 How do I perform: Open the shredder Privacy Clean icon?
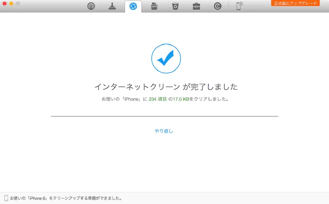pyautogui.click(x=154, y=6)
